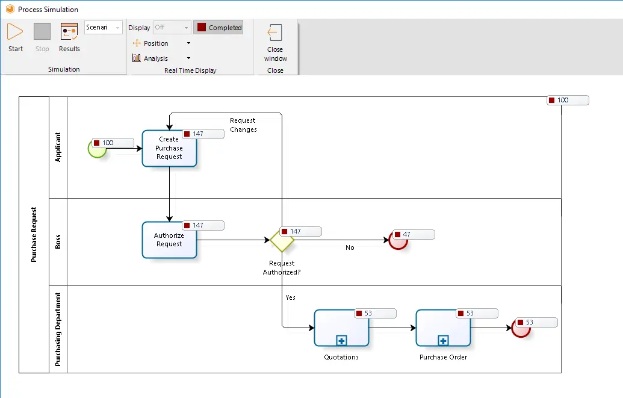Click the Close window icon
The height and width of the screenshot is (398, 623).
[x=275, y=33]
